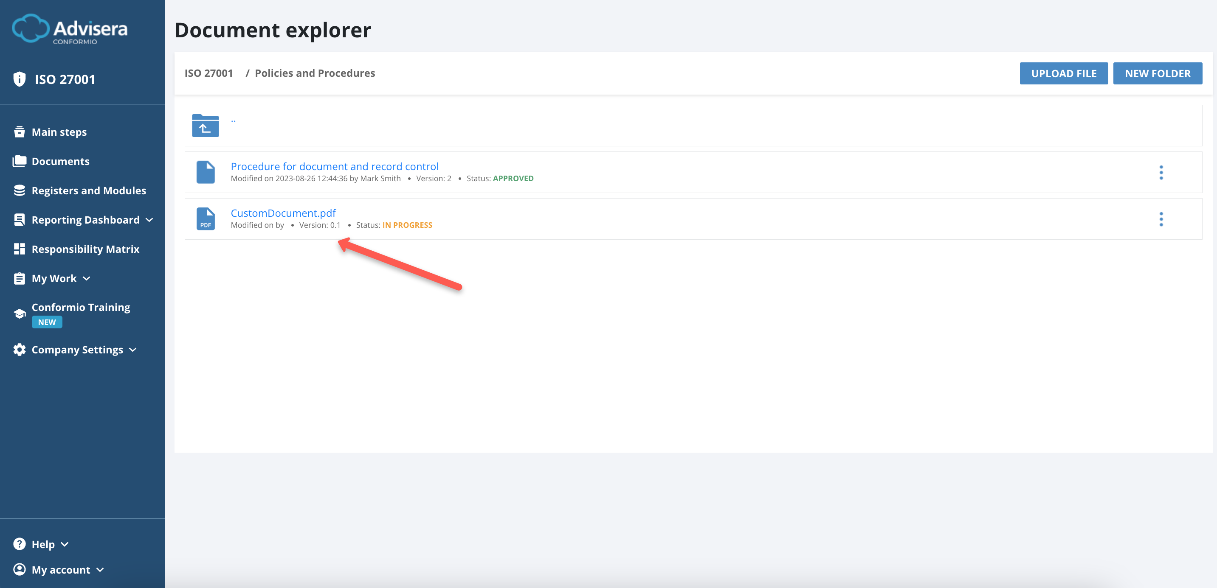Click the parent folder icon with up arrow
The image size is (1217, 588).
pyautogui.click(x=205, y=126)
